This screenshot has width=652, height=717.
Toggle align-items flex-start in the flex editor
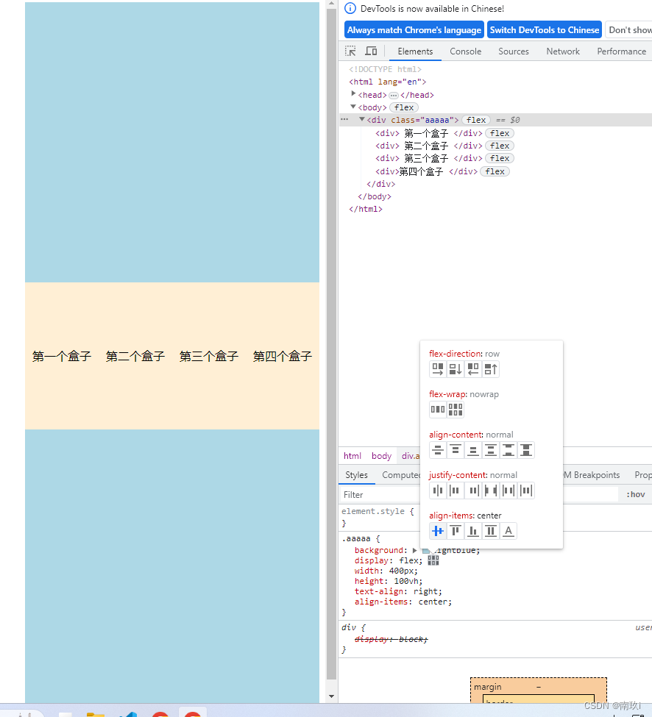point(455,530)
